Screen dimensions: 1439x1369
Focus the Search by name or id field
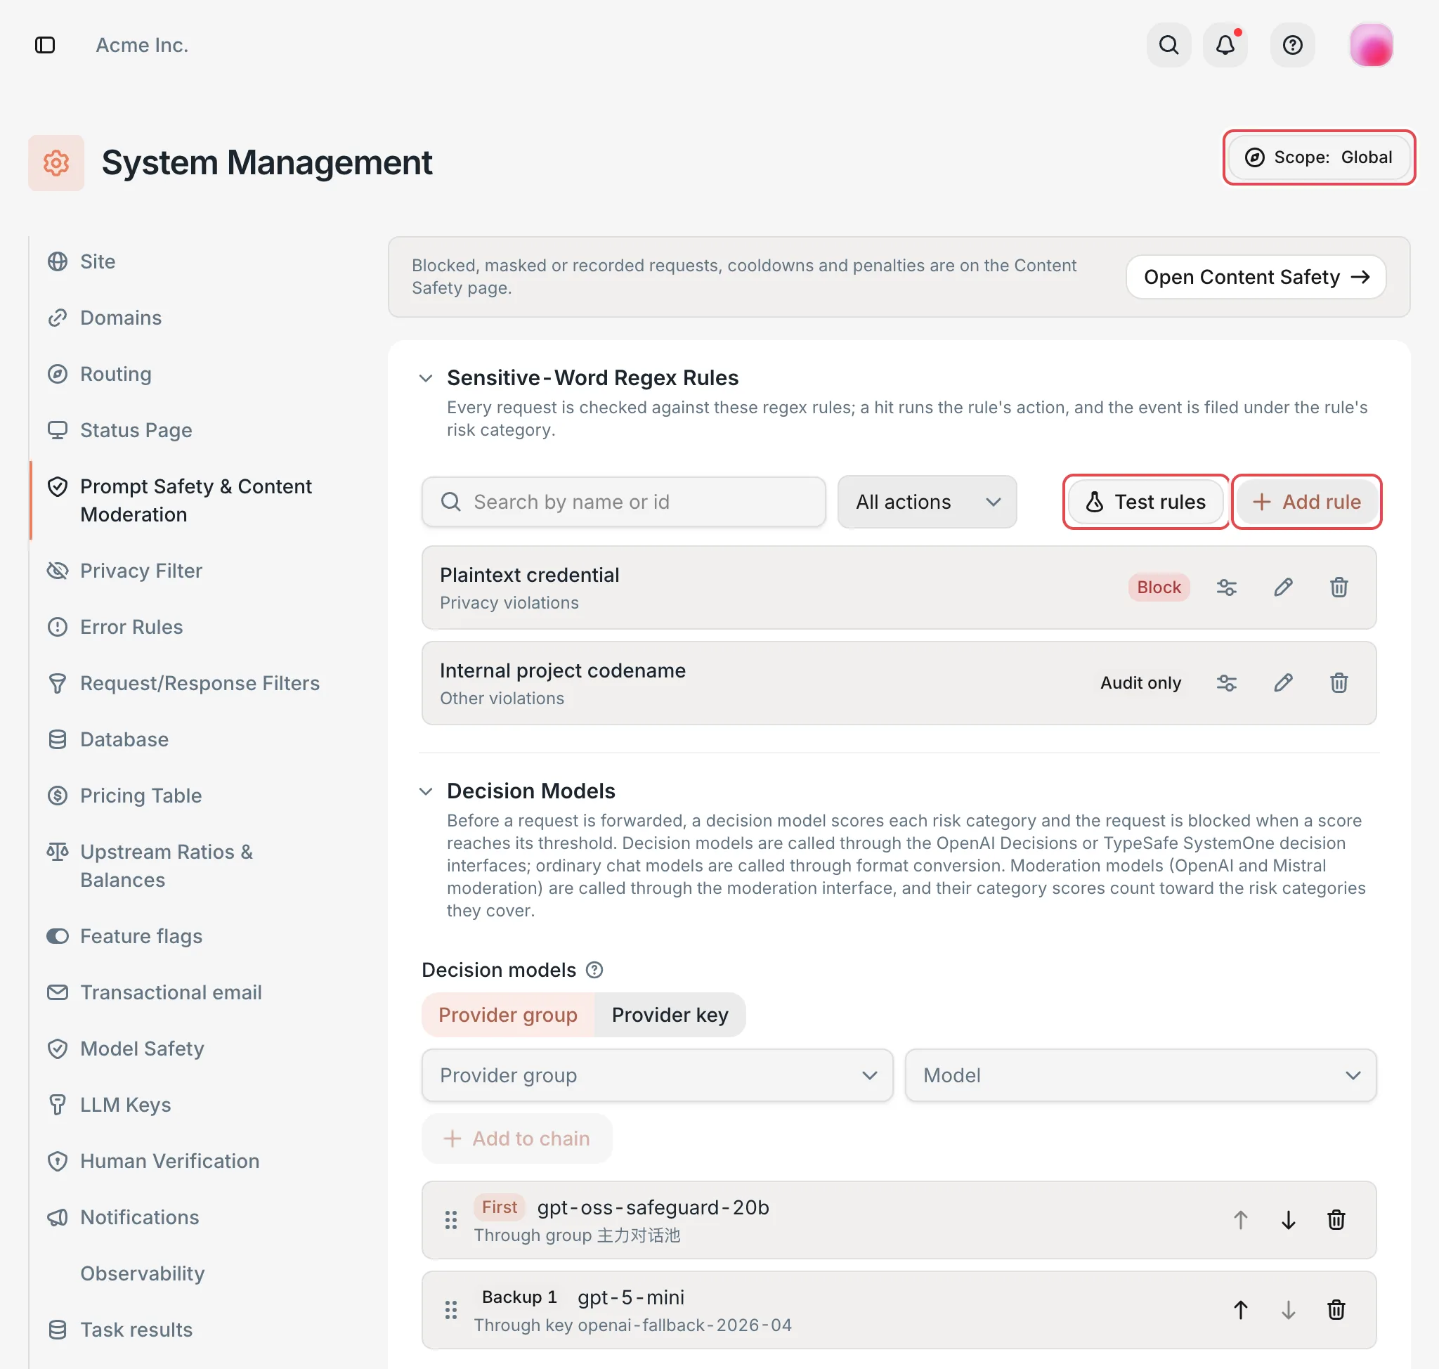click(623, 502)
